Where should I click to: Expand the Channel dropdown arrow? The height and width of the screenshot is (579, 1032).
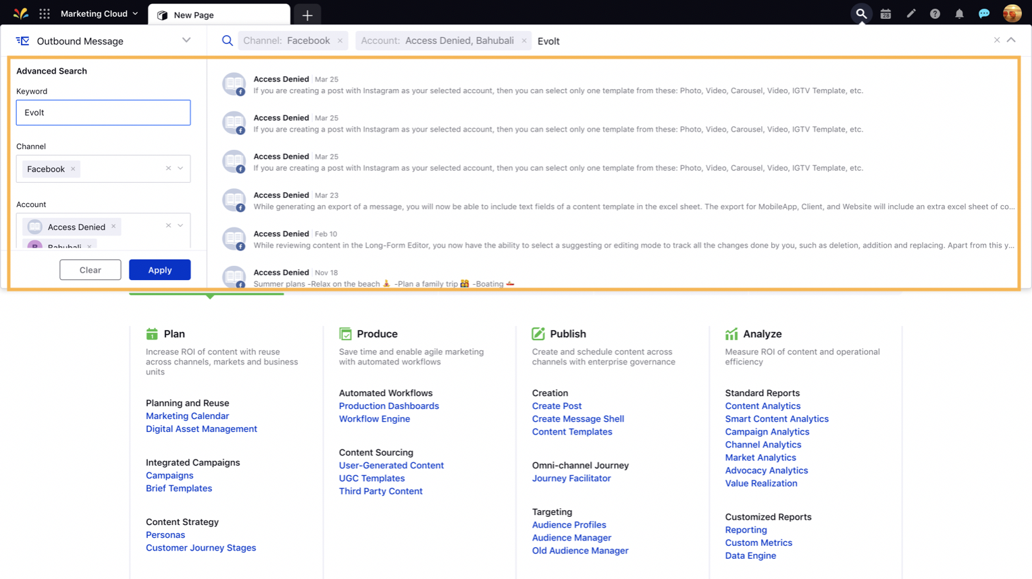click(x=180, y=169)
